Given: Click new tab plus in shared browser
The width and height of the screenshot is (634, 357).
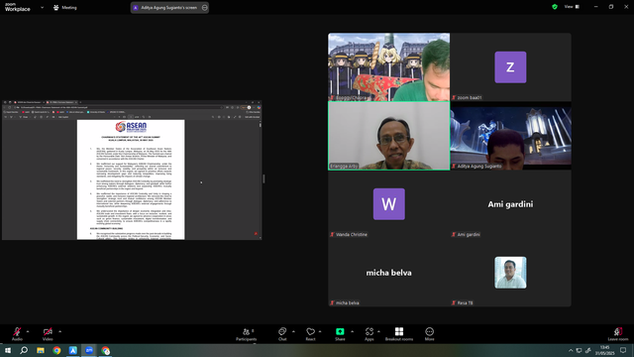Looking at the screenshot, I should 80,102.
